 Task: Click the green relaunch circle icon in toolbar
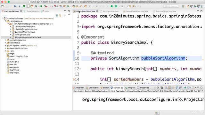click(x=111, y=6)
